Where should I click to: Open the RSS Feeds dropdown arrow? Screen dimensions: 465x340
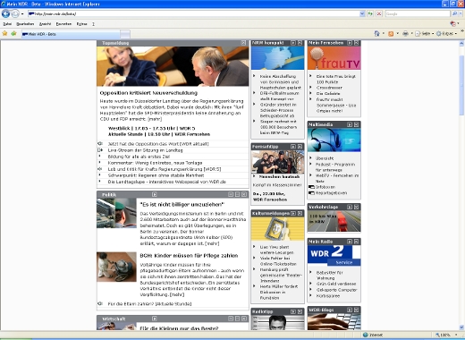(x=397, y=34)
